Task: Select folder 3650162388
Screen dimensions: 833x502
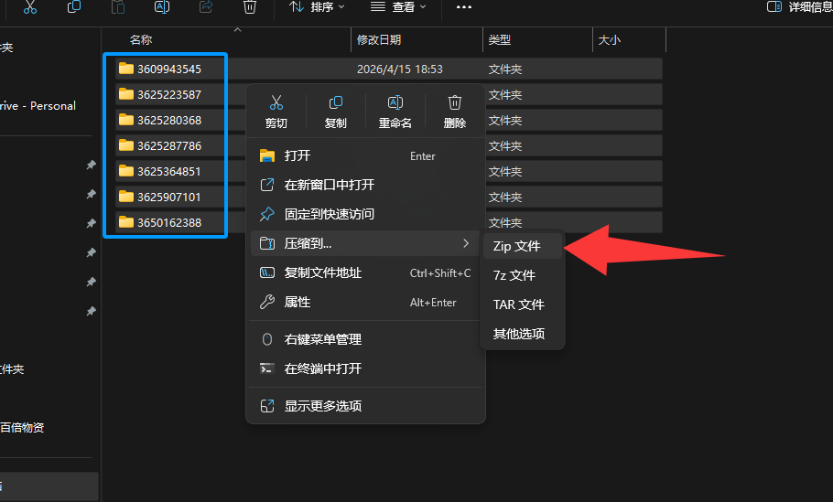Action: point(169,222)
